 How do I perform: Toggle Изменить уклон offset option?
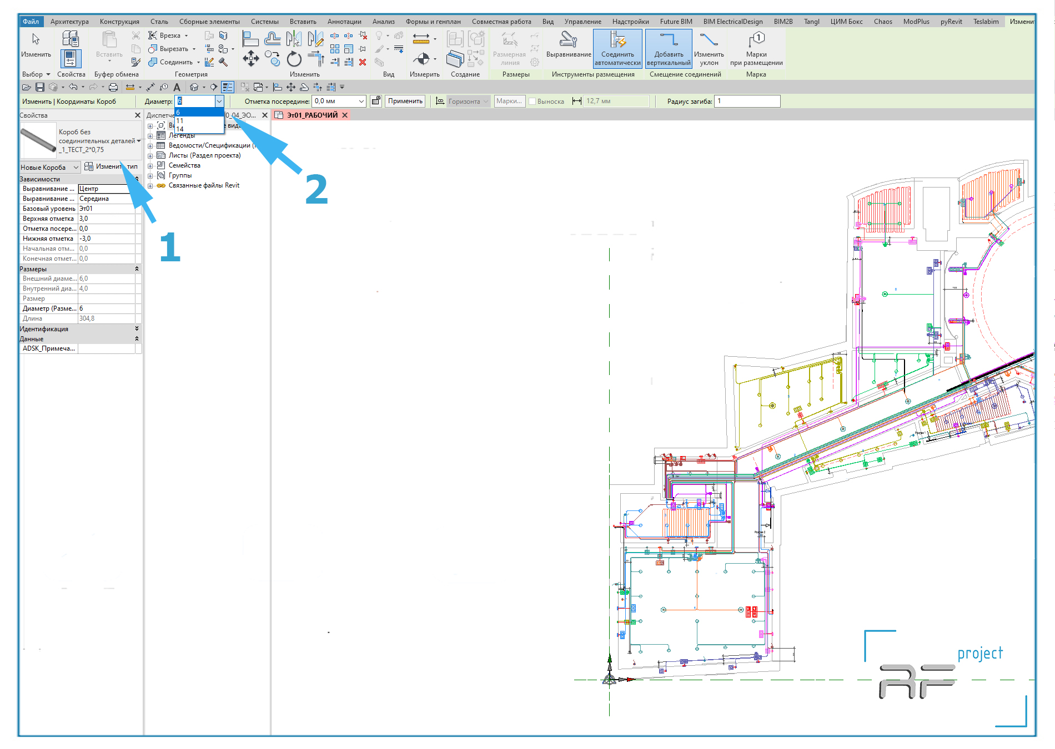(x=709, y=49)
